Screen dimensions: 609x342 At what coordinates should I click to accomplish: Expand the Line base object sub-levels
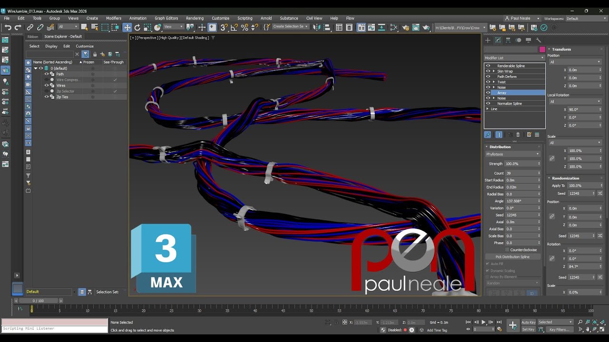click(487, 109)
